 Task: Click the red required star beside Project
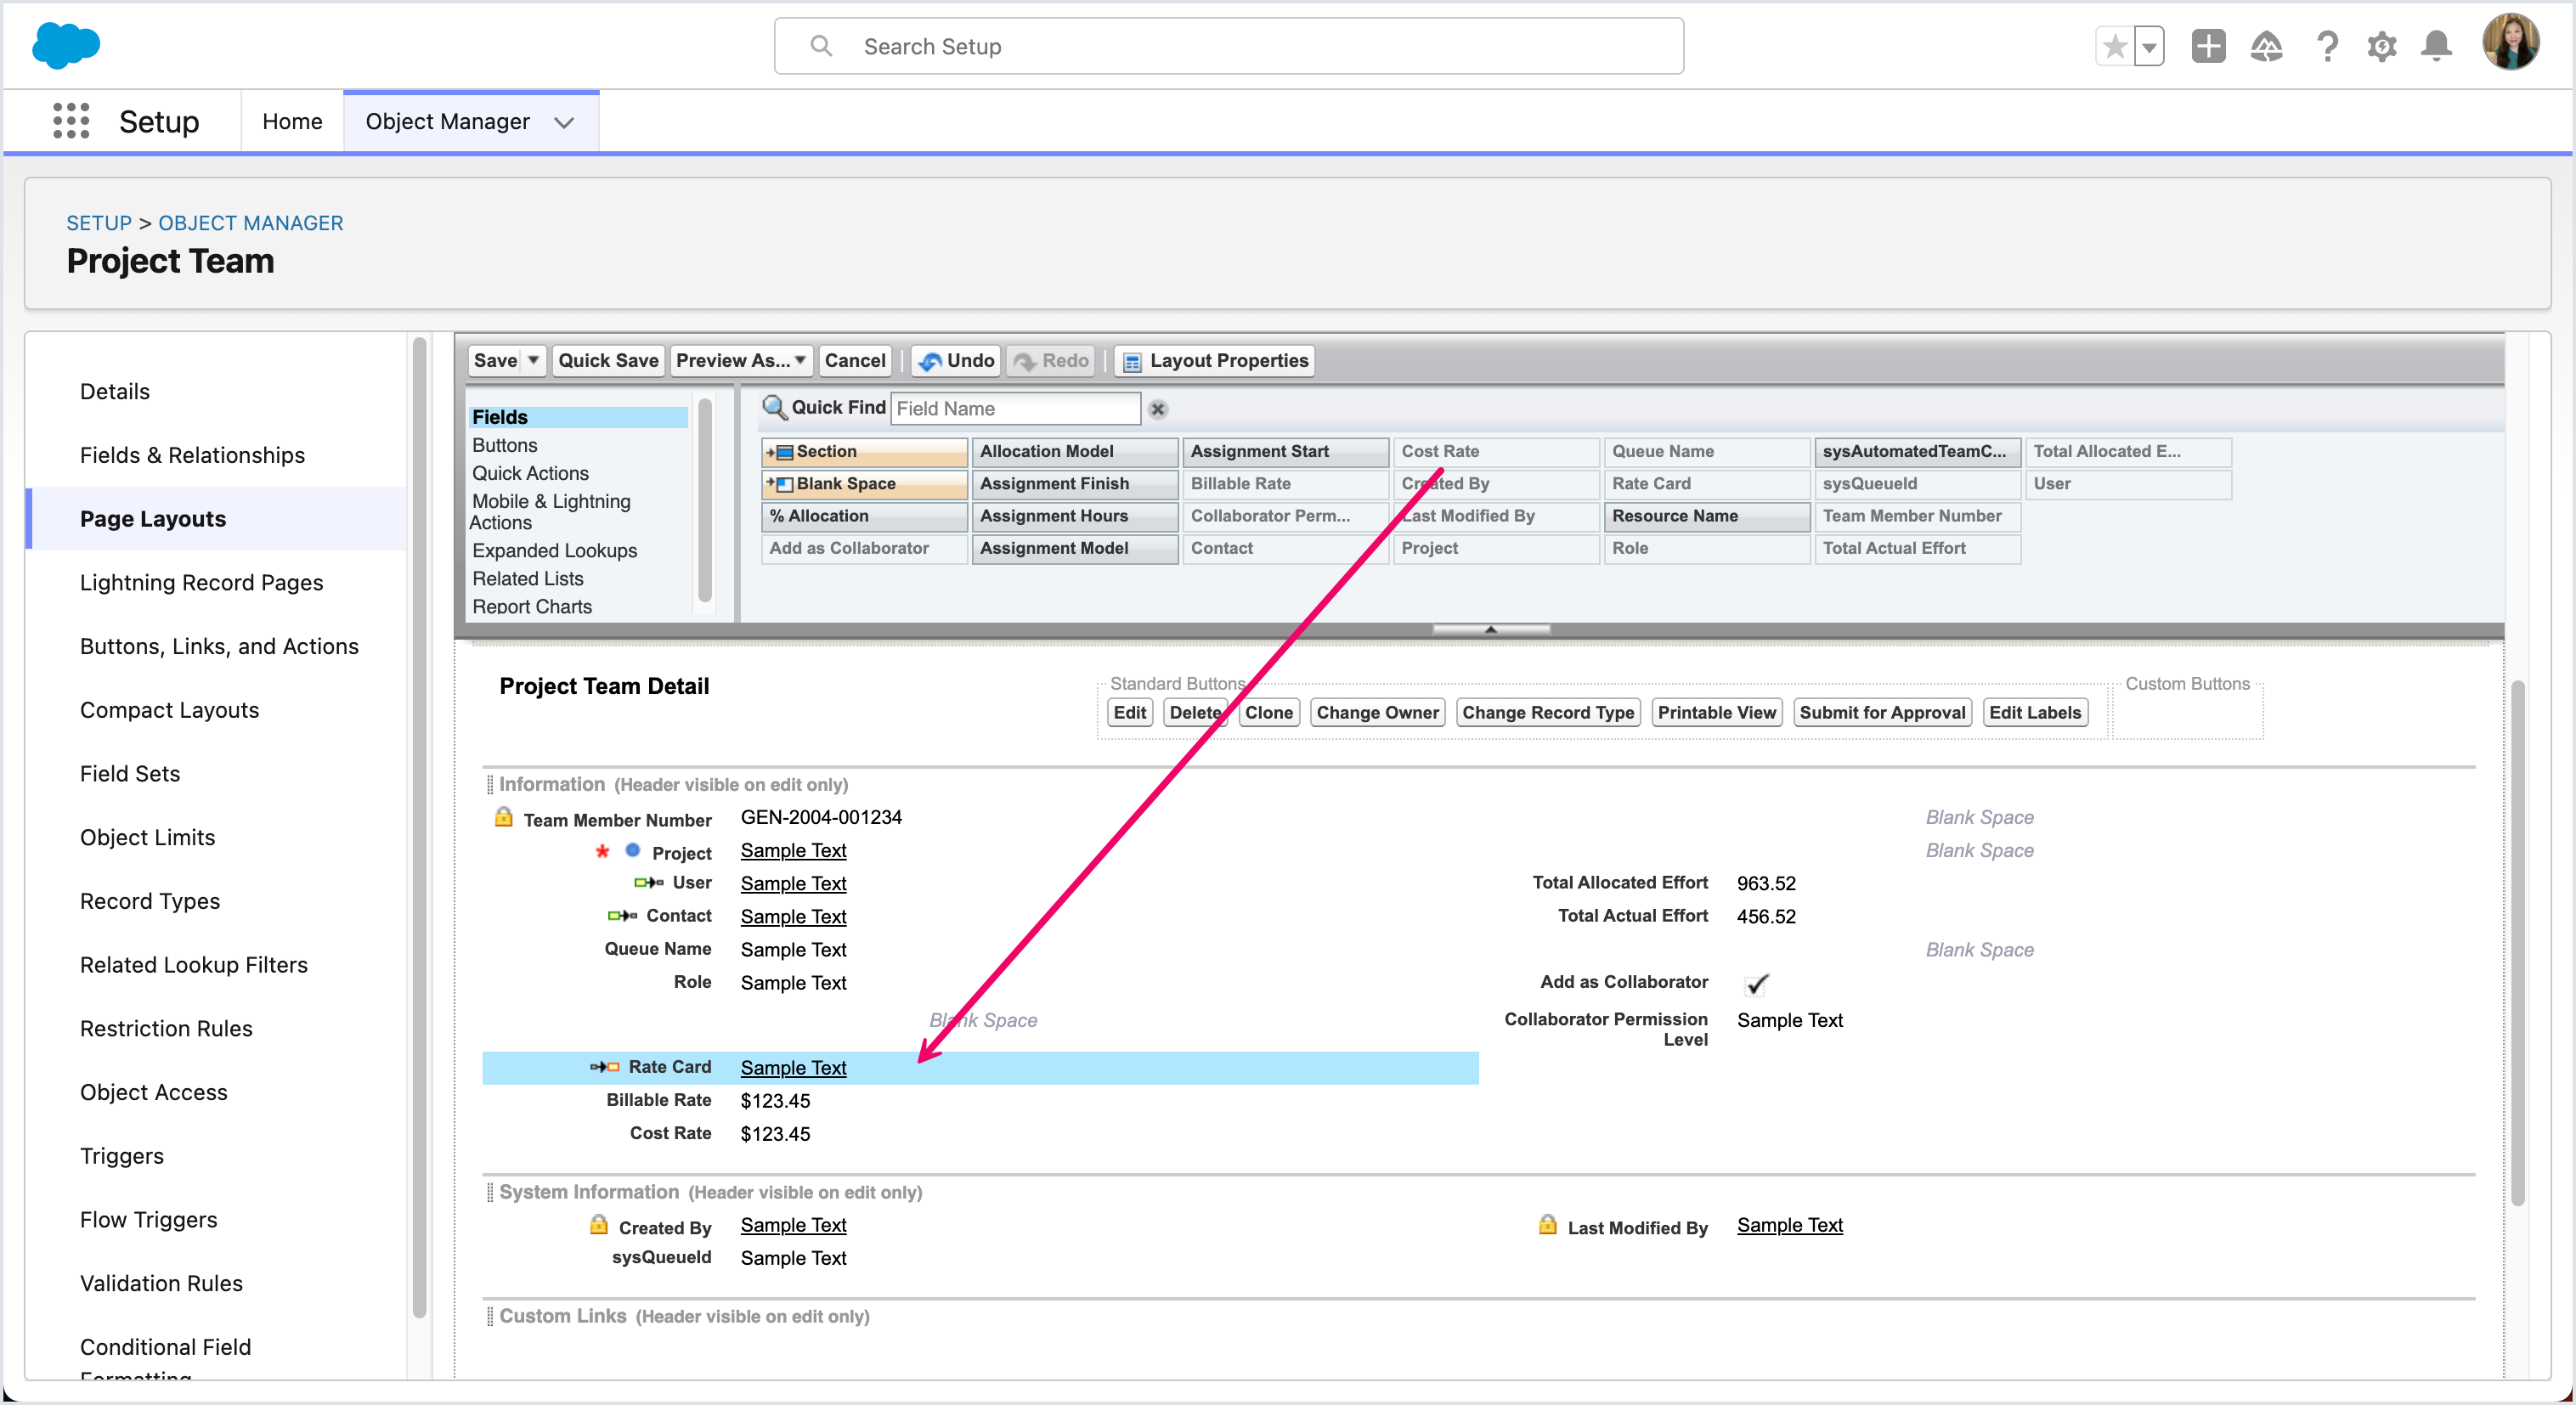(x=602, y=851)
